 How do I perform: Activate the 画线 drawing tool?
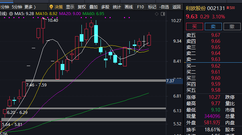coord(129,7)
